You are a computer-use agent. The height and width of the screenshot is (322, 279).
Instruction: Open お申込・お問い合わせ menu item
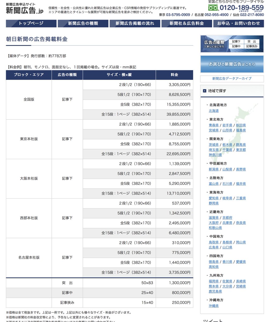[239, 23]
